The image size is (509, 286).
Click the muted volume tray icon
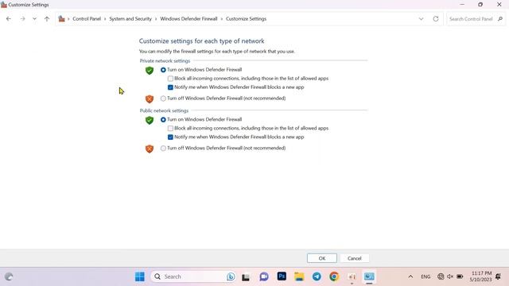(x=450, y=276)
